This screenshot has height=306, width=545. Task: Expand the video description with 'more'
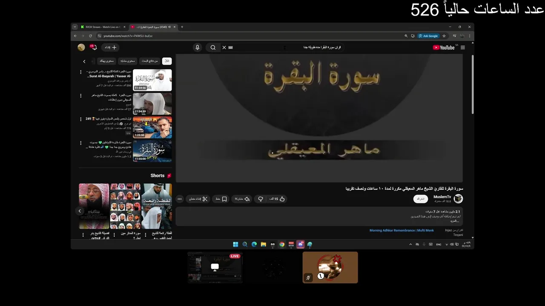(454, 221)
